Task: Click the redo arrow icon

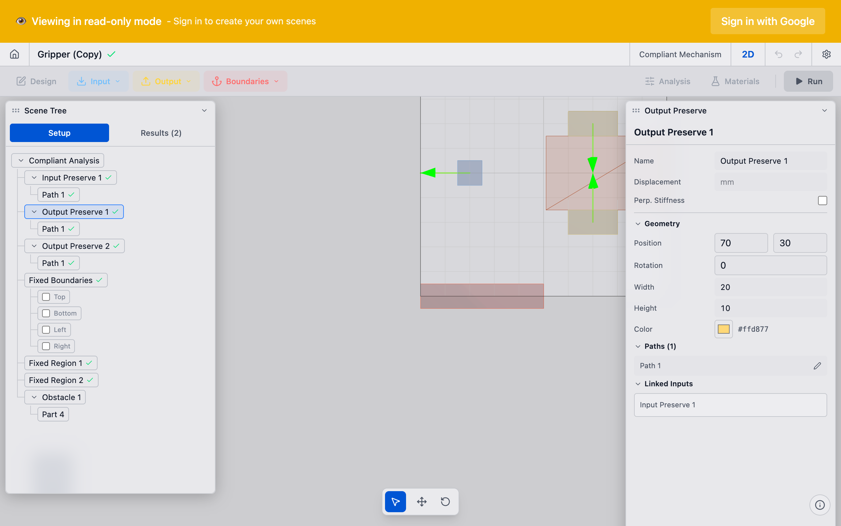Action: click(x=798, y=54)
